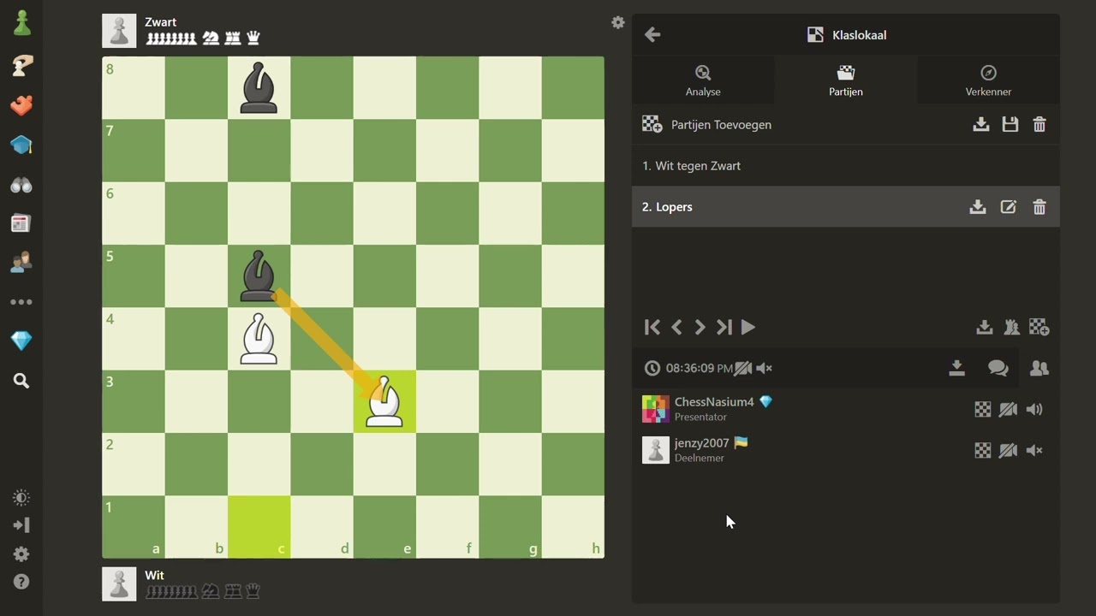Toggle audio for ChessNasium4
Image resolution: width=1096 pixels, height=616 pixels.
[1035, 410]
